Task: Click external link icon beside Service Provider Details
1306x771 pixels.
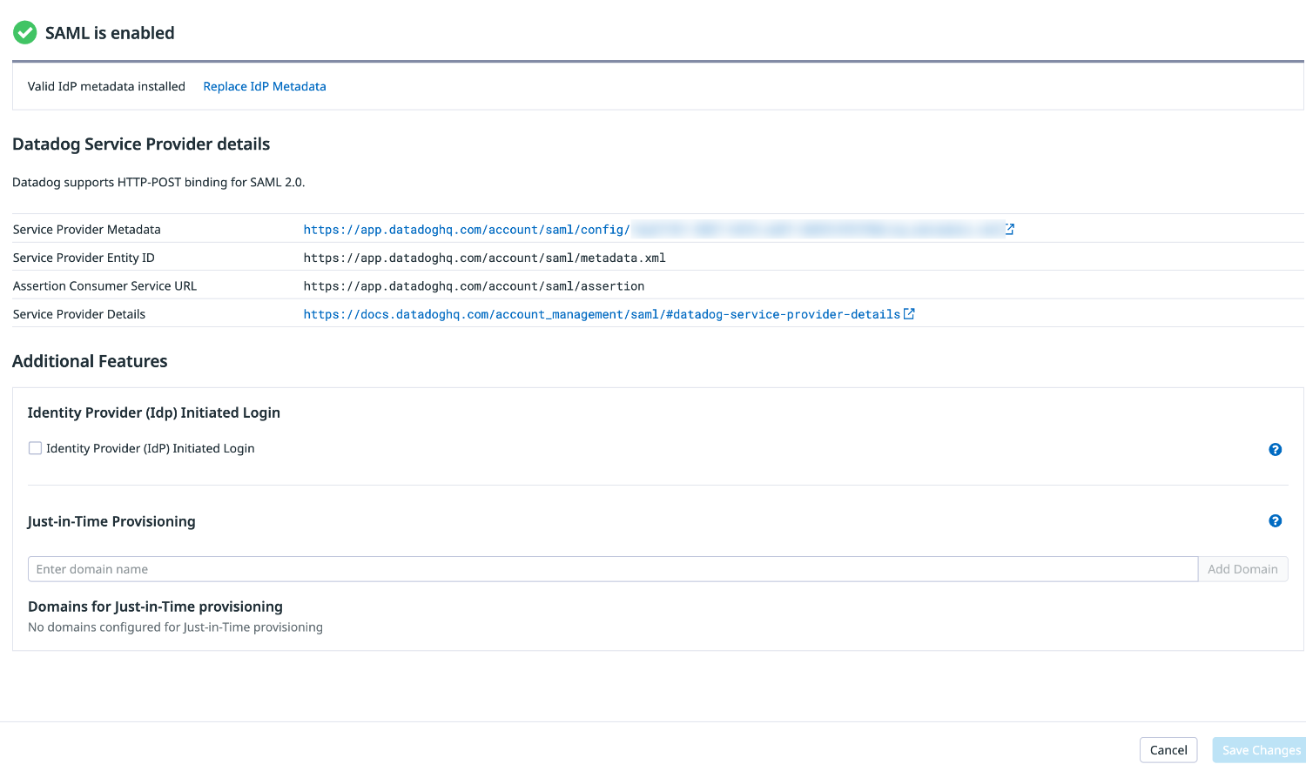Action: point(909,313)
